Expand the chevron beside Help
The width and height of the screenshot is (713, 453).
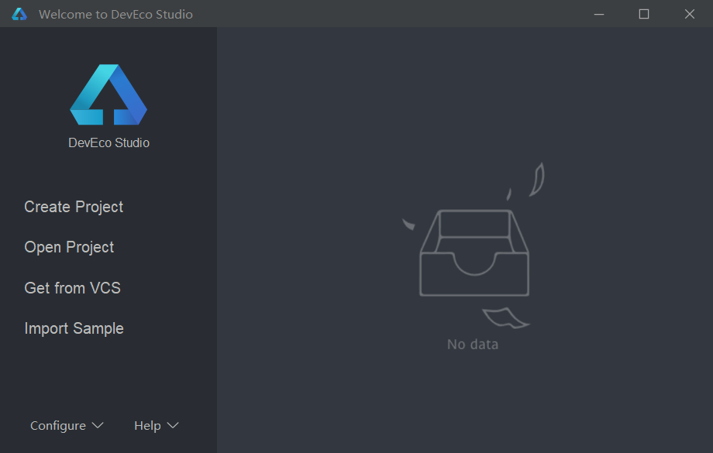(x=173, y=426)
